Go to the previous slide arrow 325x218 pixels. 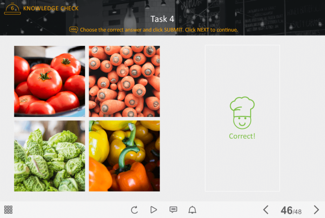pyautogui.click(x=266, y=210)
